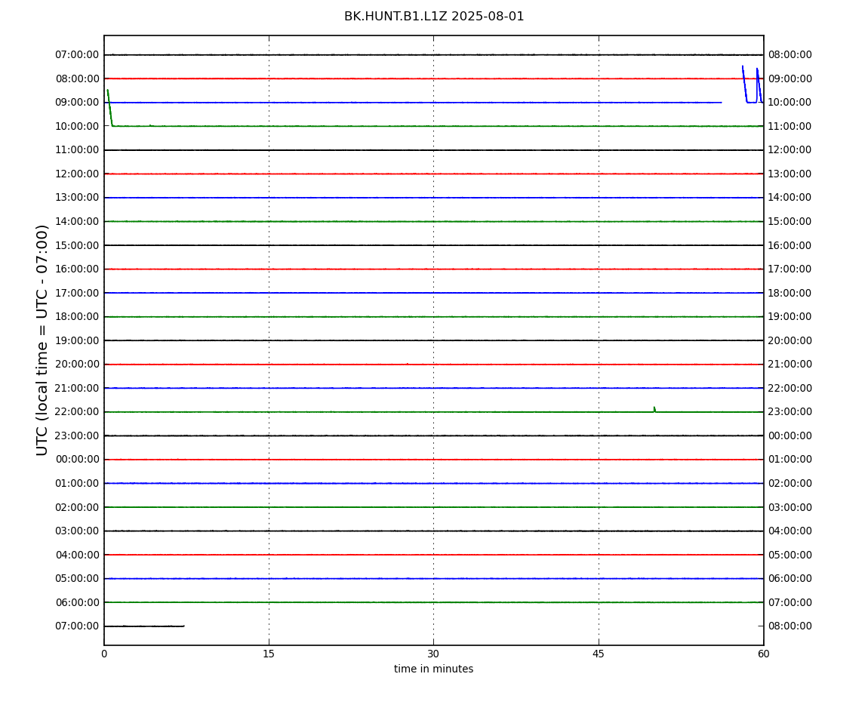Image resolution: width=868 pixels, height=717 pixels.
Task: Click left-axis time label 08:00:00
Action: pos(78,78)
